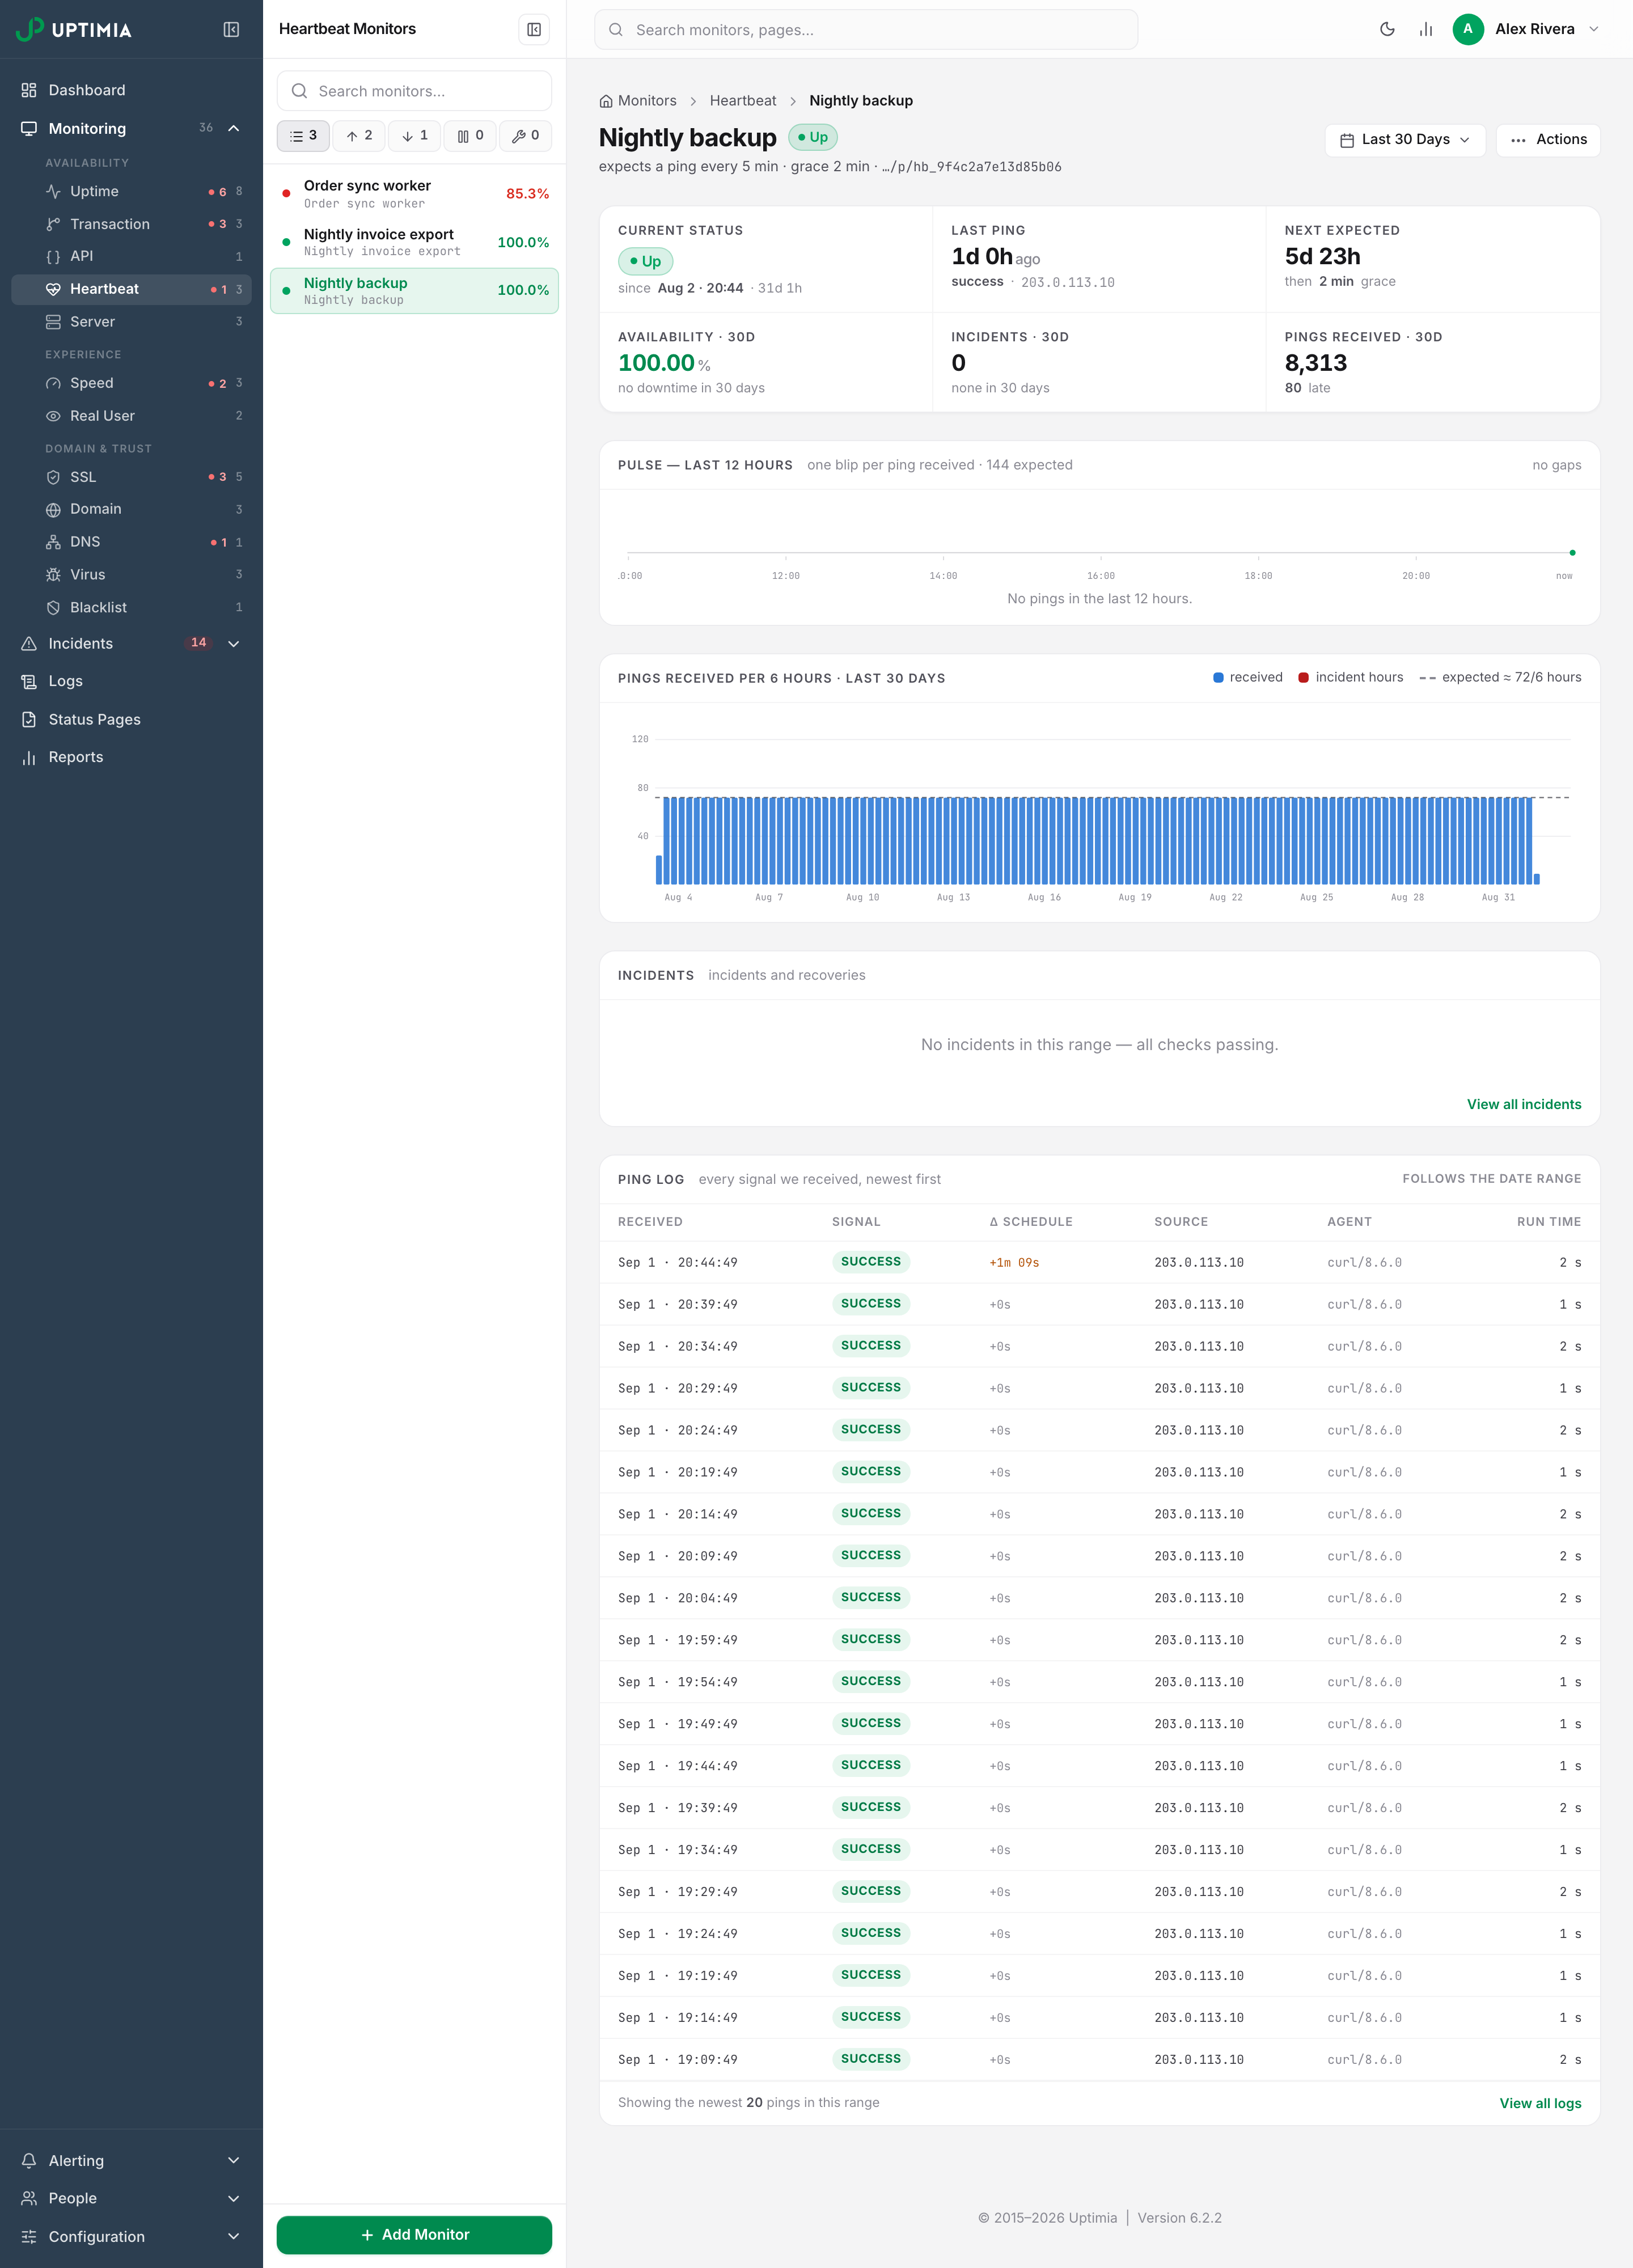Filter monitors list to all 3

(303, 136)
